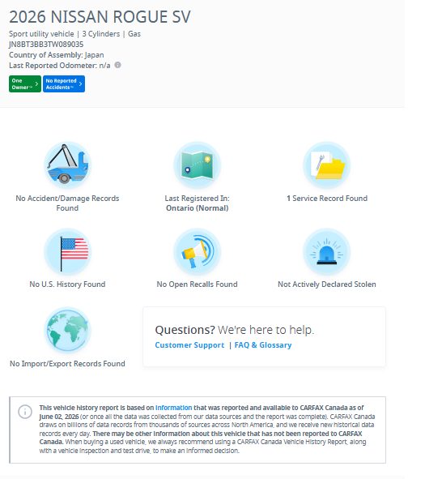Expand the One Owner badge chevron arrow
The height and width of the screenshot is (479, 425).
click(36, 83)
